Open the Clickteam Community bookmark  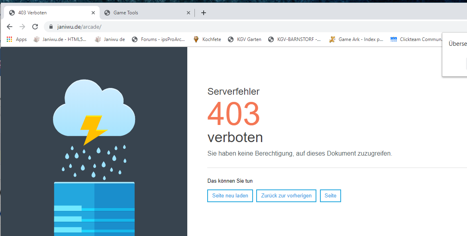(416, 39)
